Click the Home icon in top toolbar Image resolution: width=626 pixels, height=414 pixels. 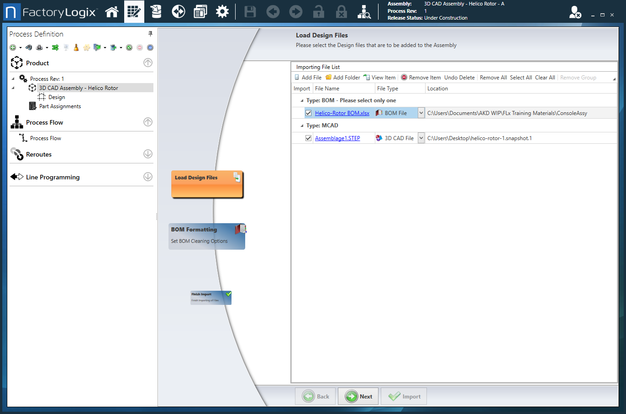[112, 12]
